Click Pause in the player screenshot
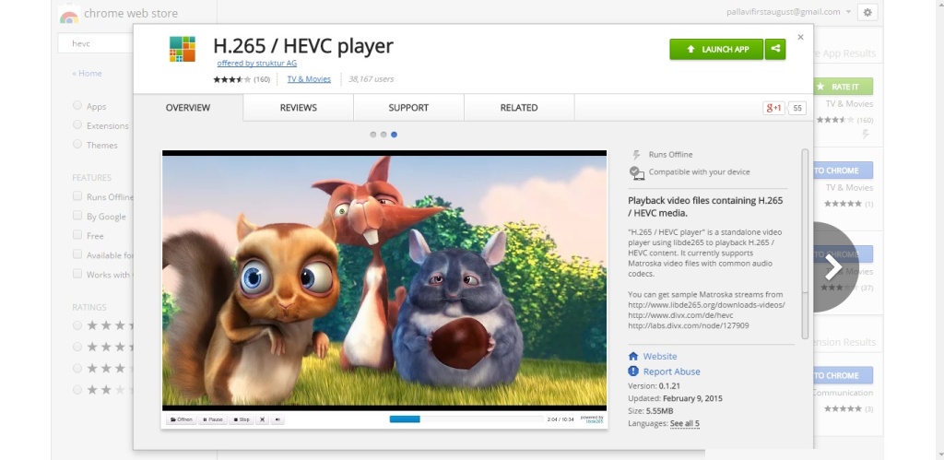The width and height of the screenshot is (944, 460). [x=213, y=419]
